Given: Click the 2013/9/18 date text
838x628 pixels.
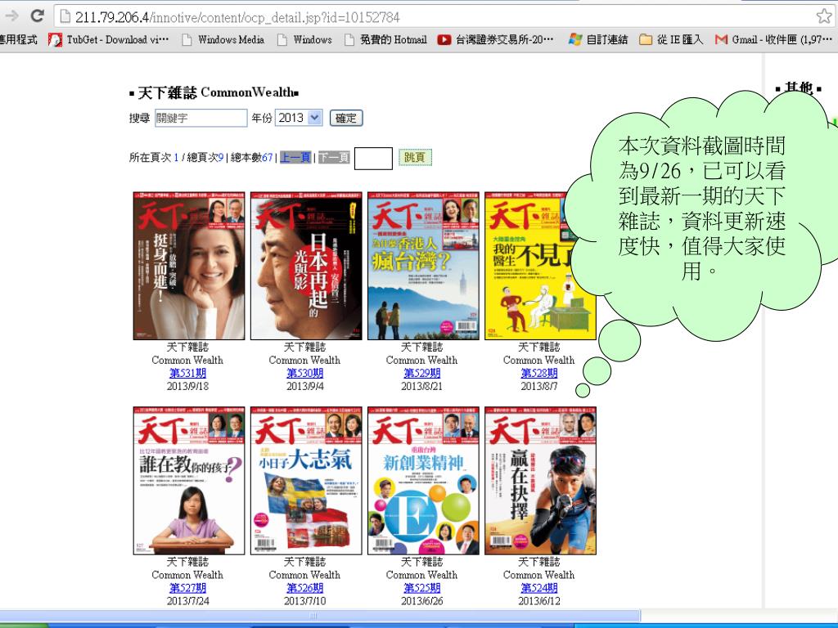Looking at the screenshot, I should [x=187, y=386].
